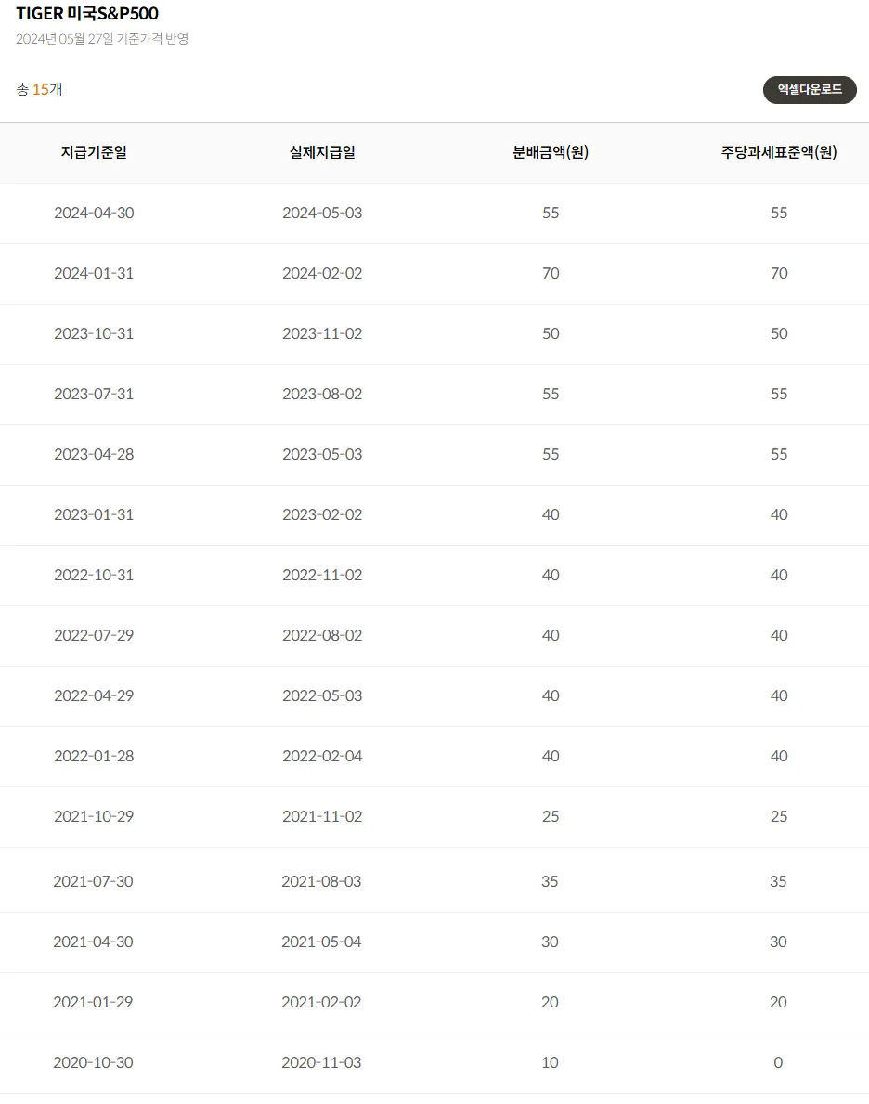
Task: Select the date cell 2020-10-30
Action: click(93, 1062)
